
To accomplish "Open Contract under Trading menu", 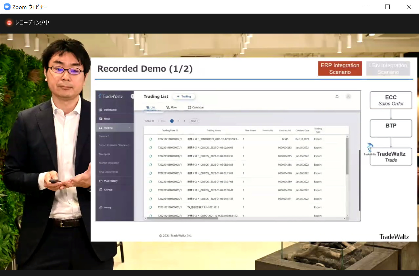I will pyautogui.click(x=104, y=136).
